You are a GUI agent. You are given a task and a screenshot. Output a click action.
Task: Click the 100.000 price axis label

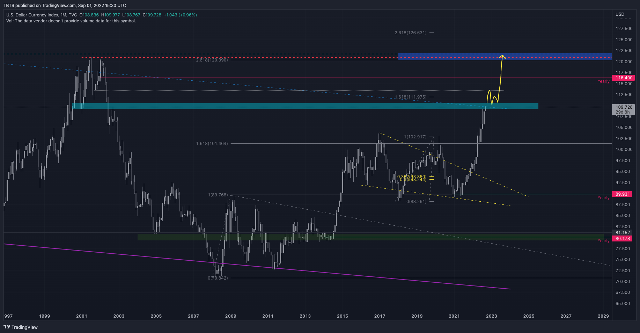coord(624,150)
